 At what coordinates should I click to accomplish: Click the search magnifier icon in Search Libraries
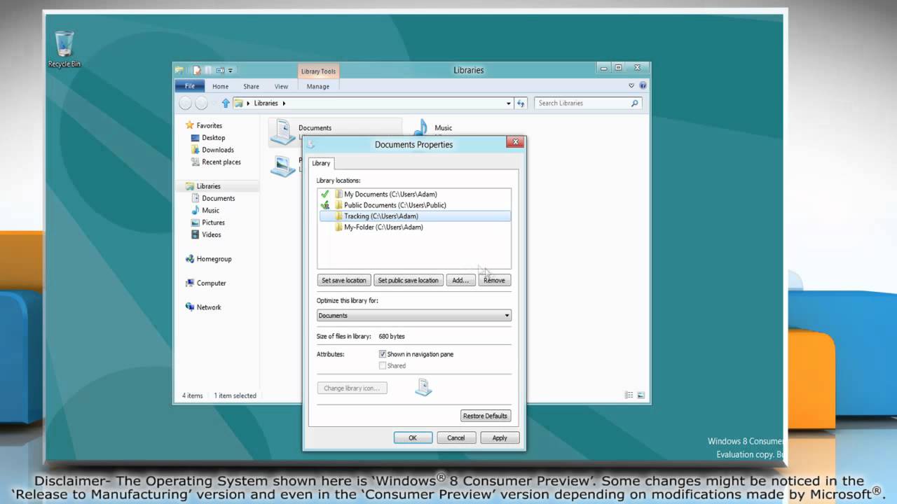tap(635, 103)
